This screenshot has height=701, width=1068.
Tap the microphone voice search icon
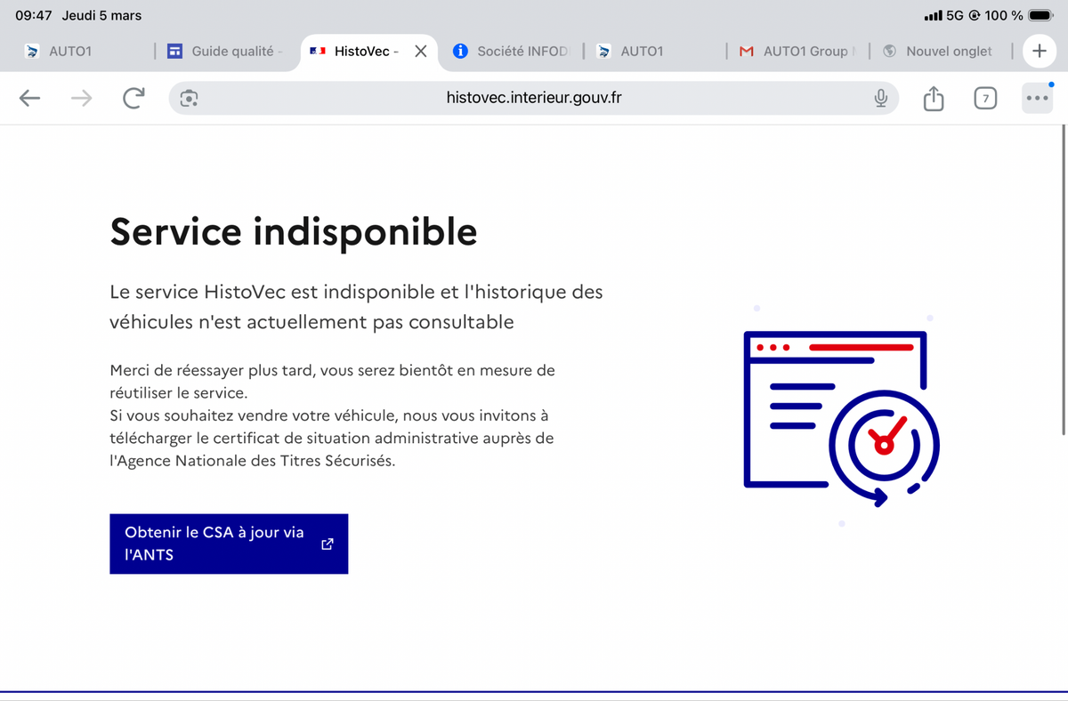pos(880,99)
